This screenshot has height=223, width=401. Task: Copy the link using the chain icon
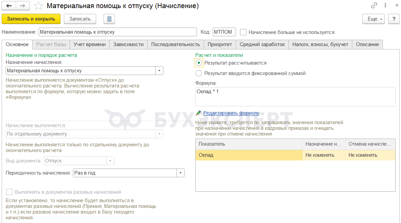click(x=374, y=6)
